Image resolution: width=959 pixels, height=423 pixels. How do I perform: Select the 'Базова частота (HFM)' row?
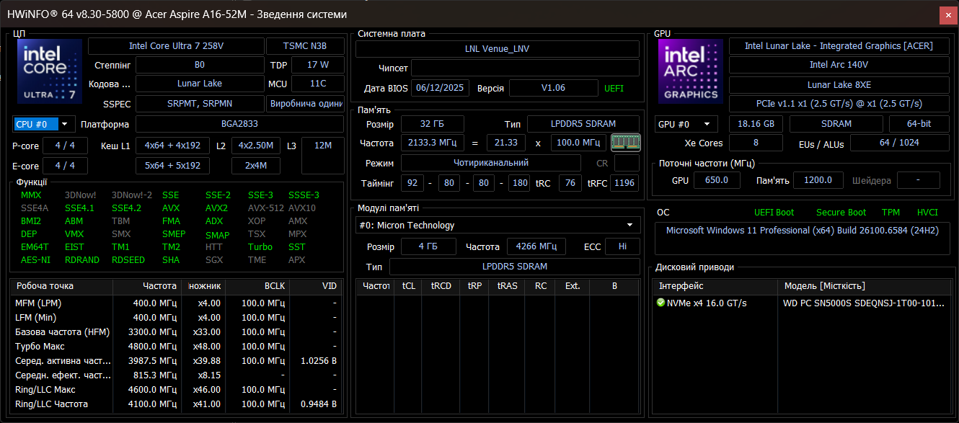(176, 331)
